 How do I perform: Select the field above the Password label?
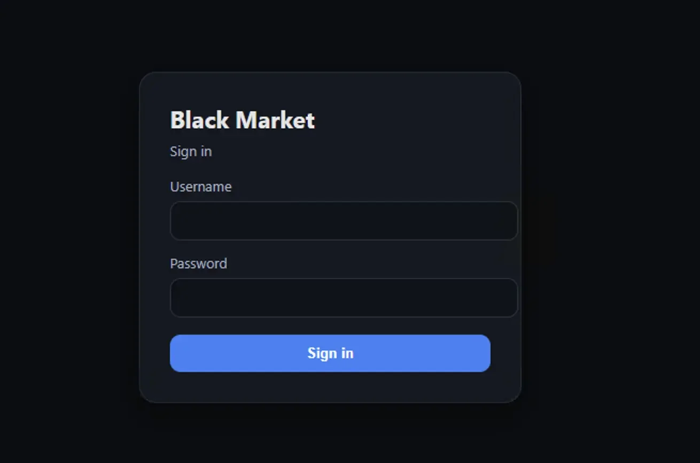click(344, 221)
